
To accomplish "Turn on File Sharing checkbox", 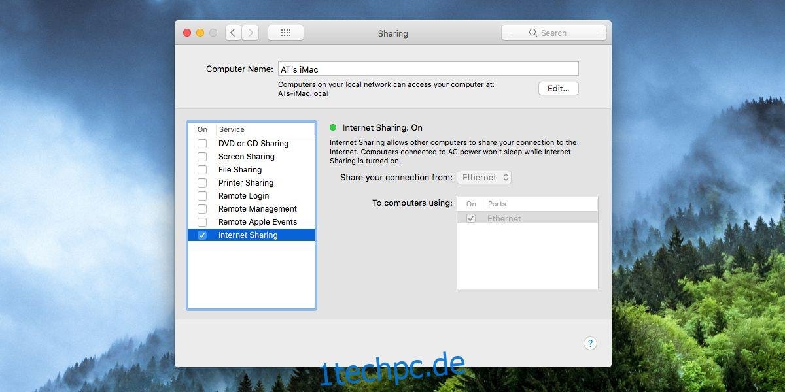I will [202, 170].
